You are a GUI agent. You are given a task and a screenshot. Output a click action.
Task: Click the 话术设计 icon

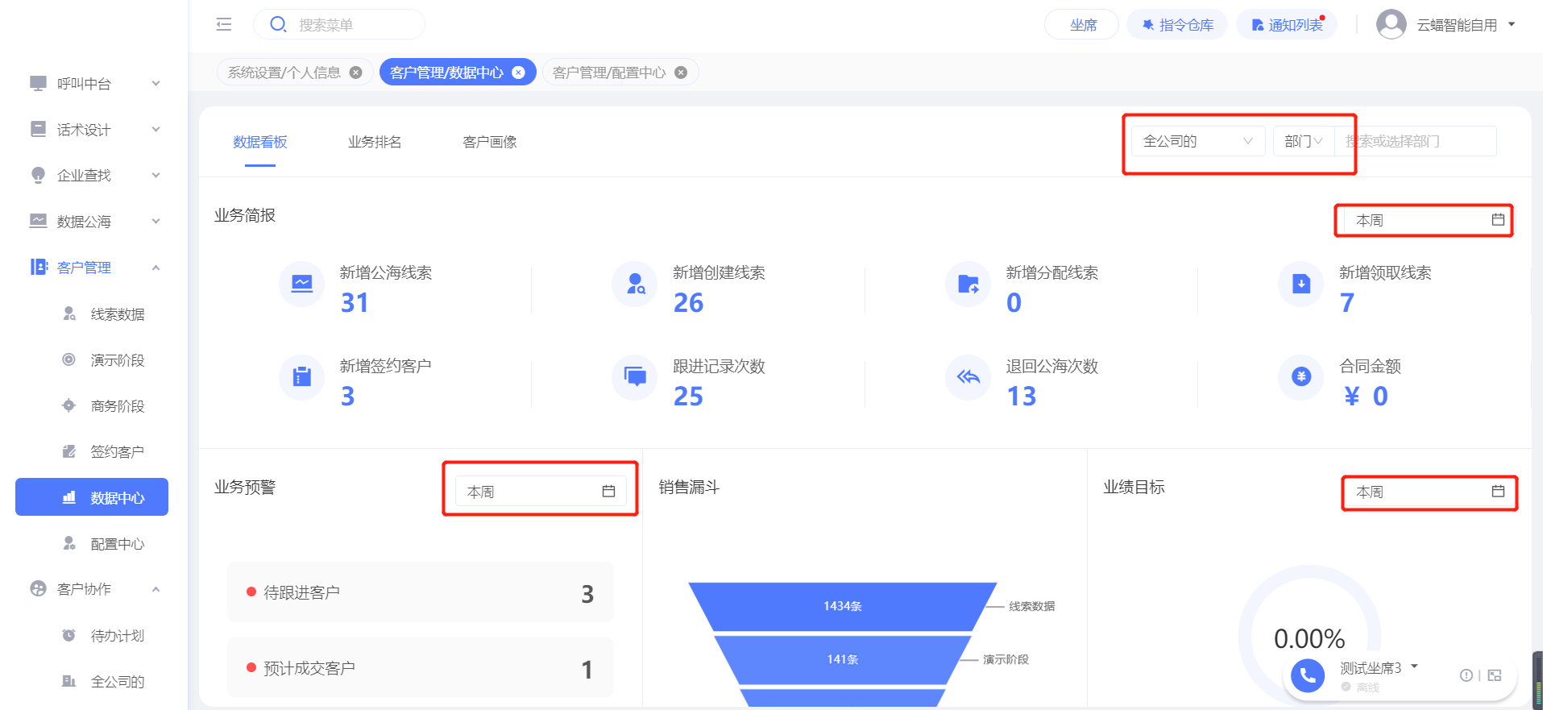38,129
